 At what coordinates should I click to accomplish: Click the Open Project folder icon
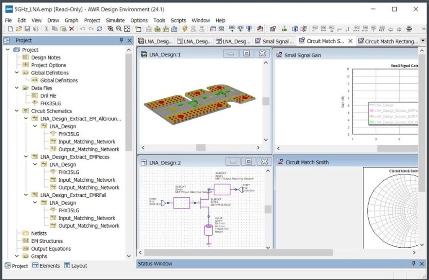coord(18,29)
